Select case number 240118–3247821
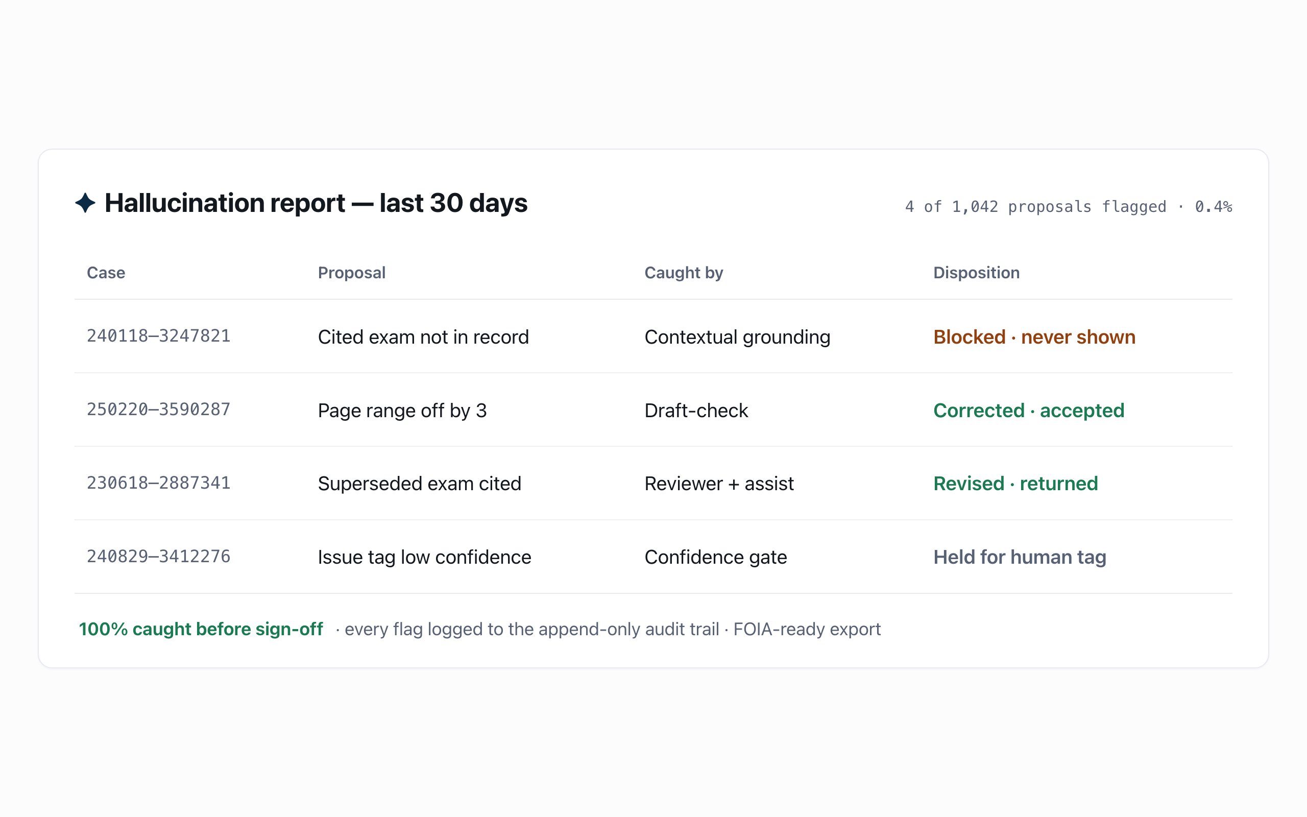 (159, 335)
